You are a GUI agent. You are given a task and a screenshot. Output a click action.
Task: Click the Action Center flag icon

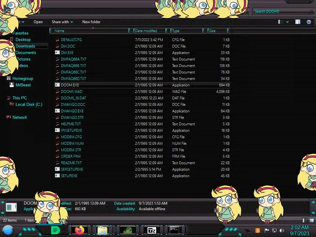point(267,230)
